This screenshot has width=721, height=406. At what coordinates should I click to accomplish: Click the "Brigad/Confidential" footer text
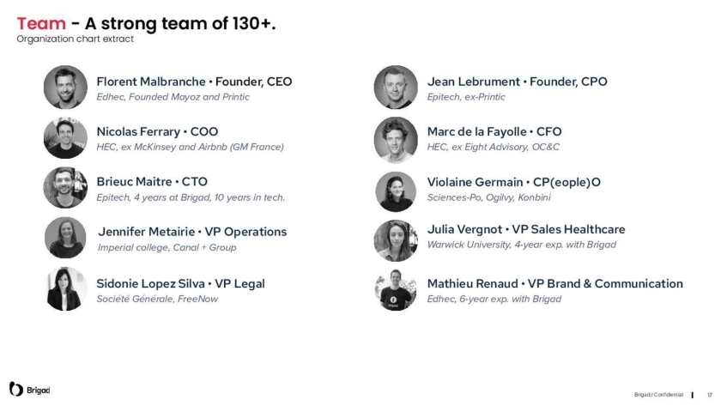(659, 394)
